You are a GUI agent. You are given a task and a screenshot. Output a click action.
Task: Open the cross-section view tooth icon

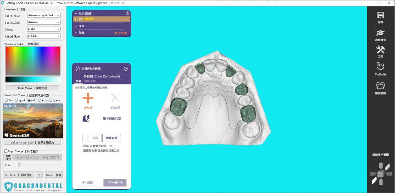click(380, 86)
